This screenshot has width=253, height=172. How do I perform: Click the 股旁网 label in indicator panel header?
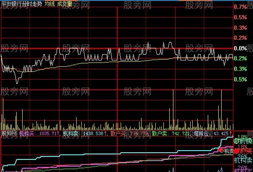(x=8, y=133)
